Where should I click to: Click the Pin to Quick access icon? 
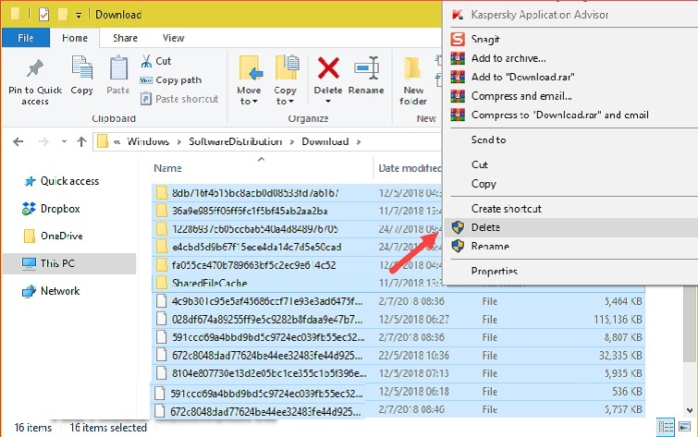(35, 70)
